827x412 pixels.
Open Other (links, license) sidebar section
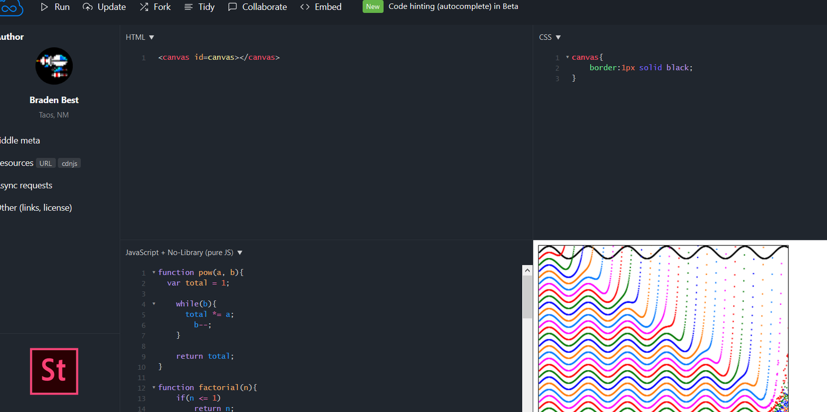pyautogui.click(x=36, y=208)
